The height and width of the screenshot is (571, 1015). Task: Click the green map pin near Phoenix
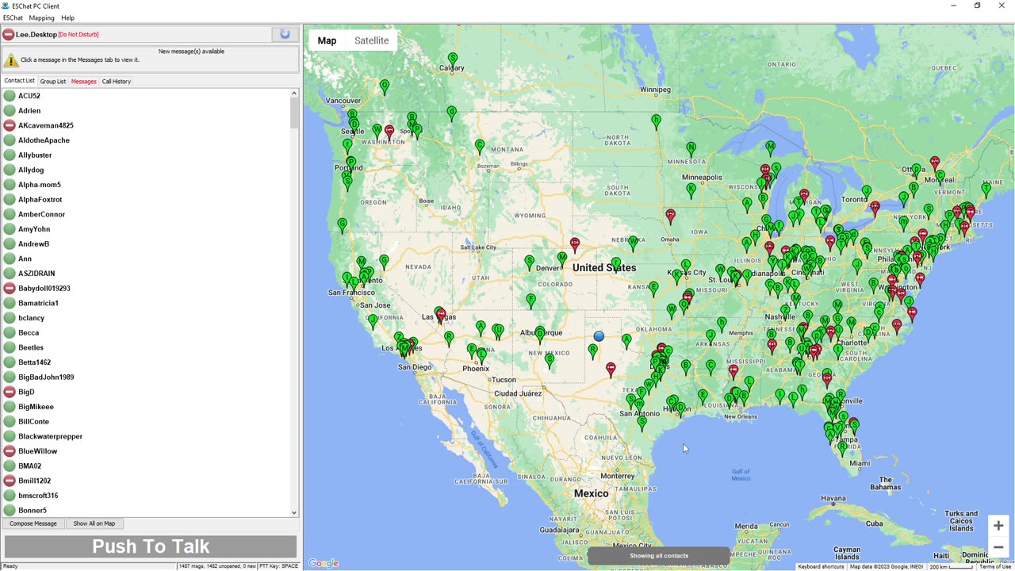coord(481,356)
